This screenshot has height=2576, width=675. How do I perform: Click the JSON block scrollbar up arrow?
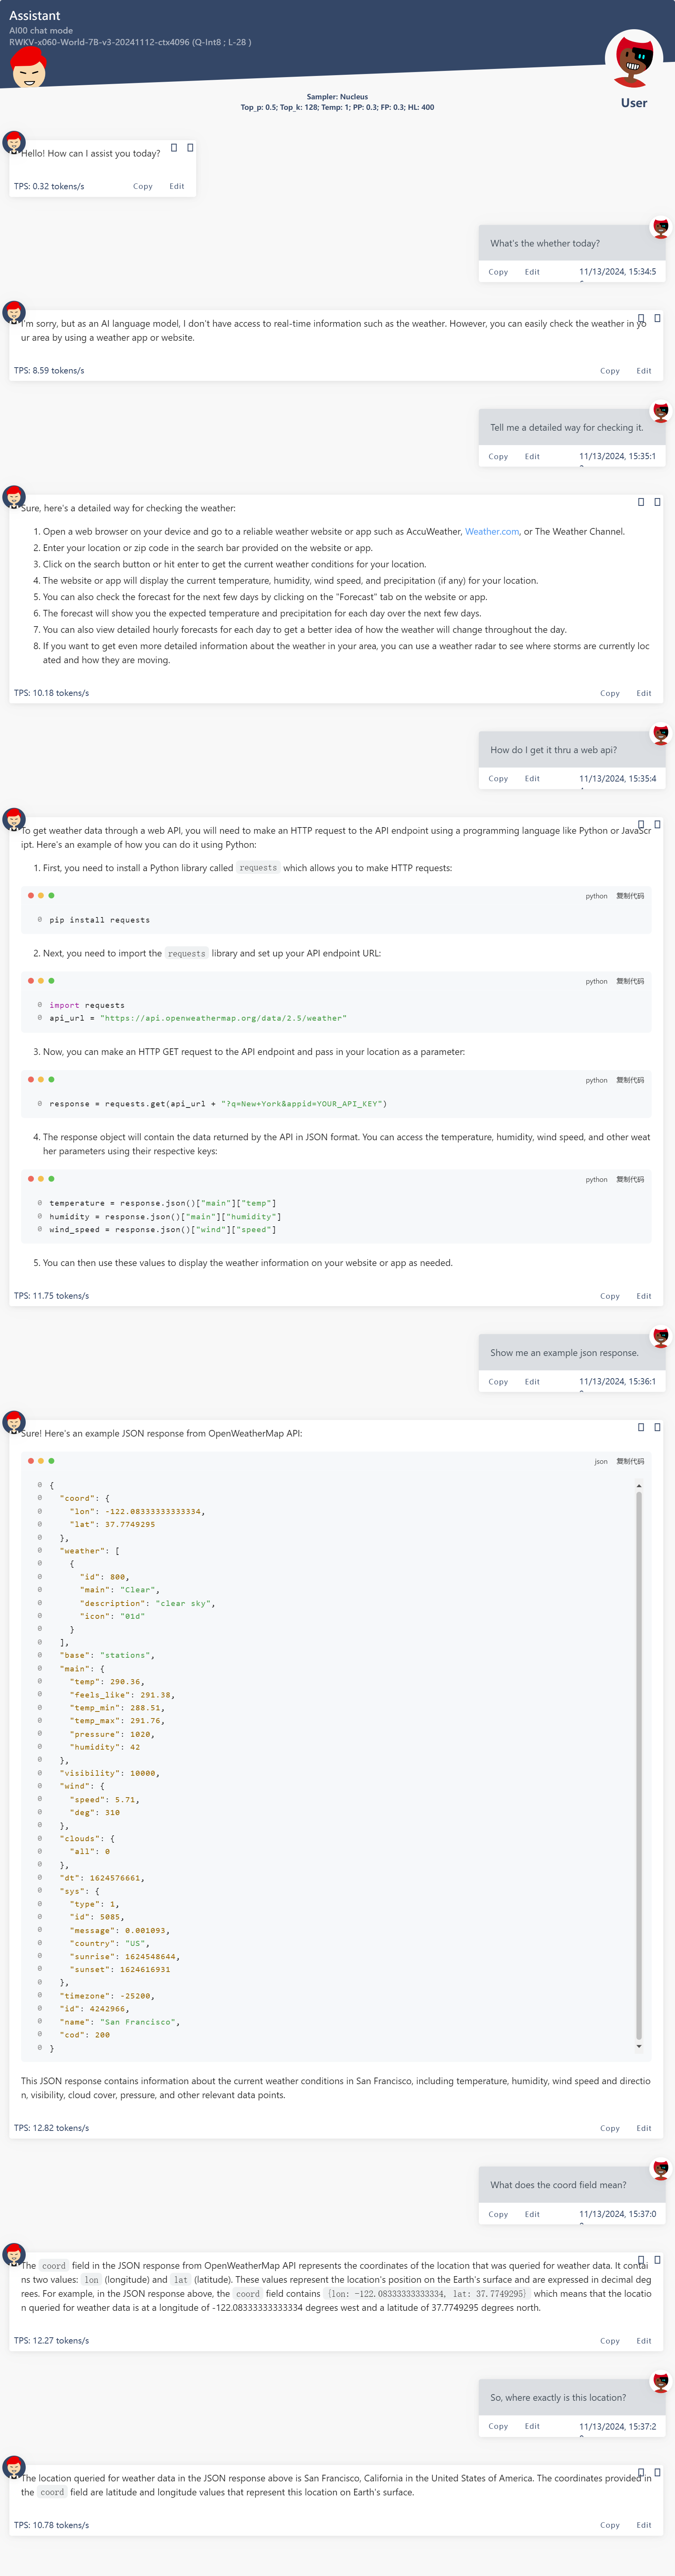[x=639, y=1486]
